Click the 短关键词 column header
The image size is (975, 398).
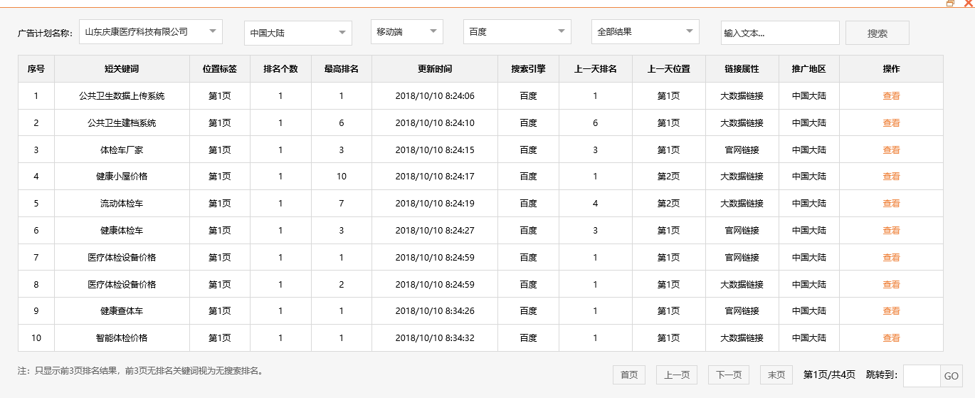click(122, 69)
